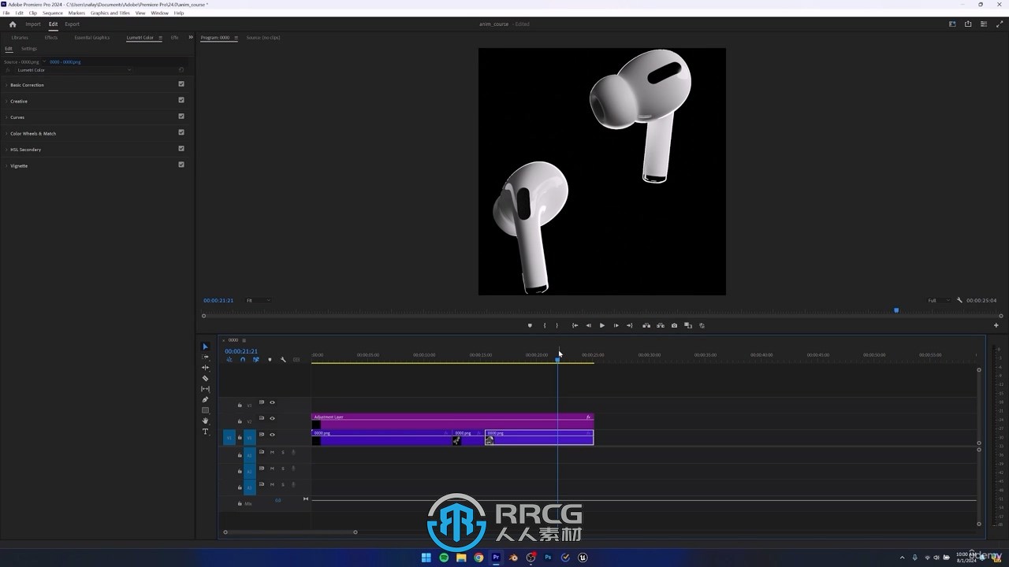
Task: Play the program monitor
Action: click(x=602, y=325)
